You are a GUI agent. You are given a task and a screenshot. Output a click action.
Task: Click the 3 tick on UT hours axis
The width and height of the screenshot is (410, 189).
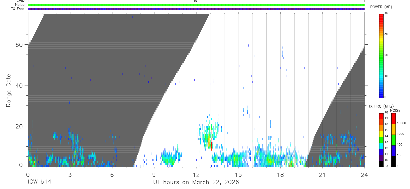tap(70, 174)
